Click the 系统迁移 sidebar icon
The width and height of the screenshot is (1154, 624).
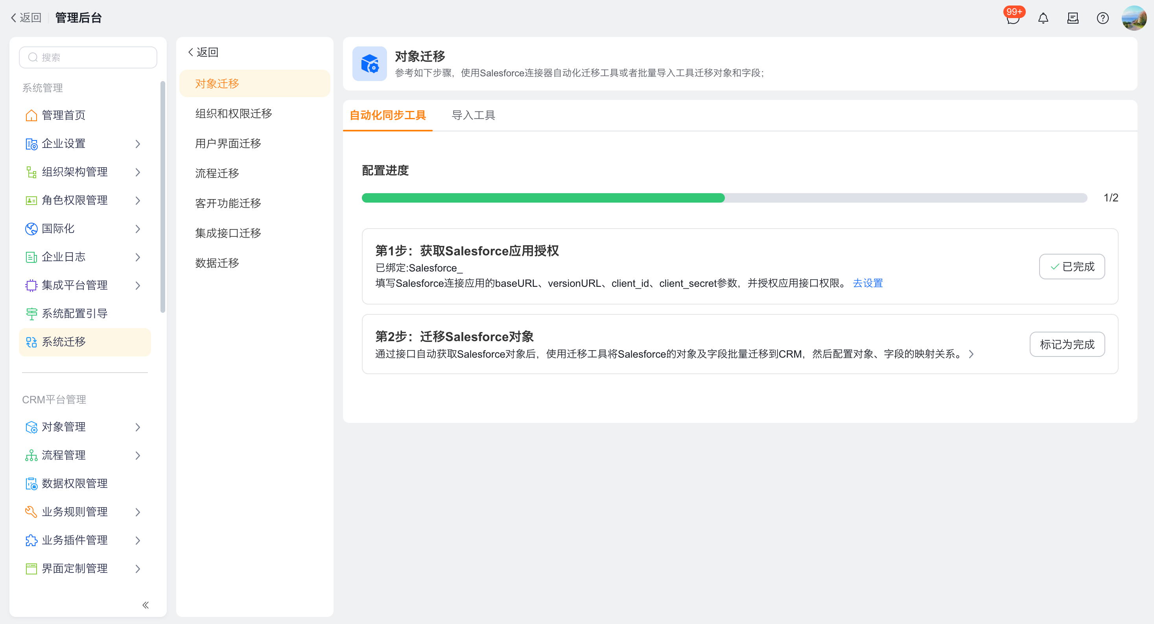31,342
